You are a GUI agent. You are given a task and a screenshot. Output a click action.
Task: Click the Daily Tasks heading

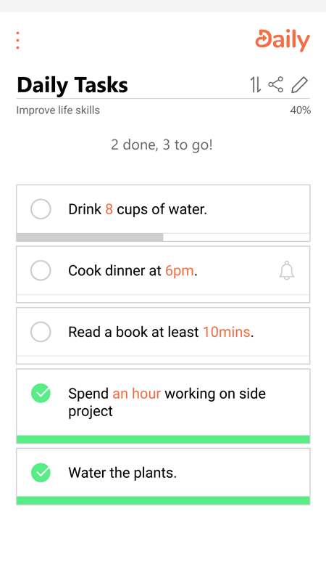click(72, 85)
